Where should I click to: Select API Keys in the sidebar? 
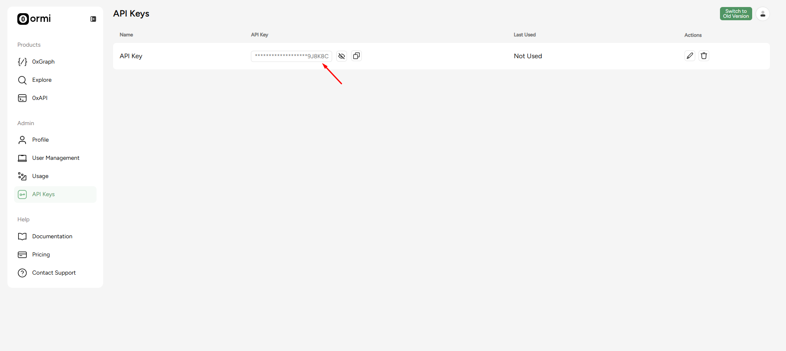pos(55,194)
